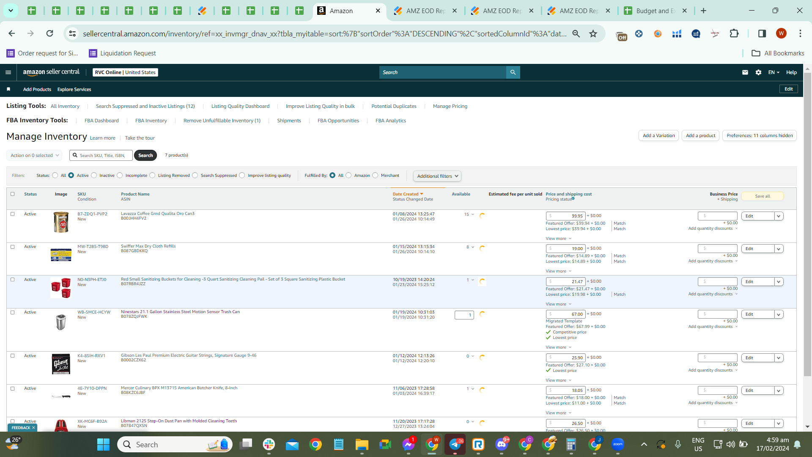This screenshot has height=457, width=812.
Task: Open the browser extensions puzzle icon
Action: click(734, 33)
